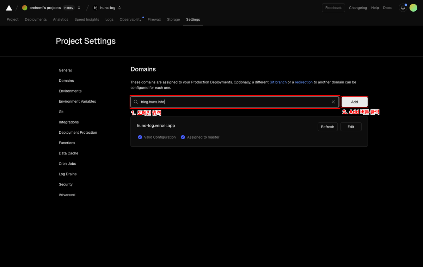Click the huns-log project name in breadcrumb
423x267 pixels.
[108, 8]
